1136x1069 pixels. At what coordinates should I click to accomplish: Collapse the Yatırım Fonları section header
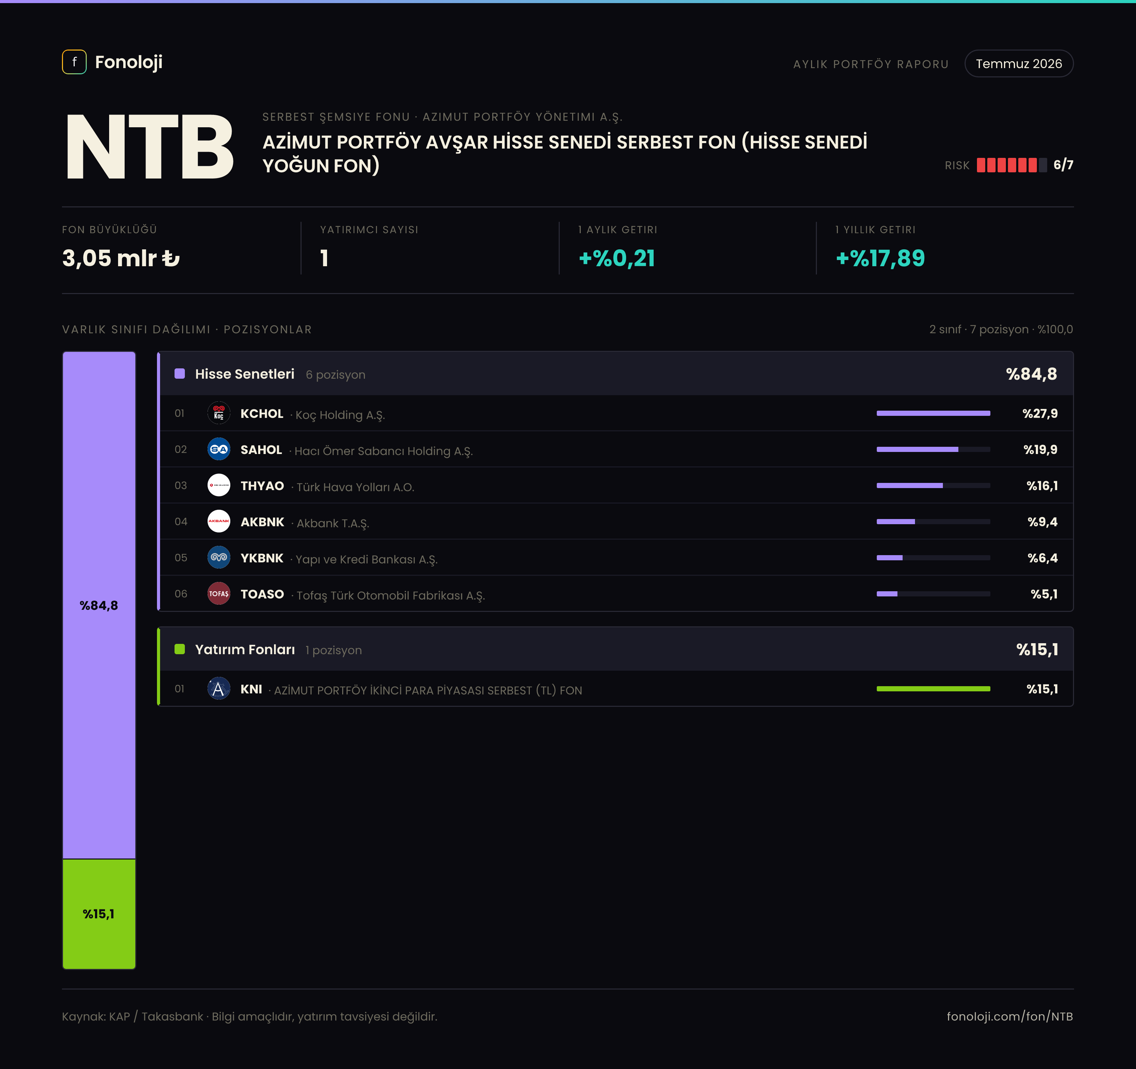(x=616, y=649)
